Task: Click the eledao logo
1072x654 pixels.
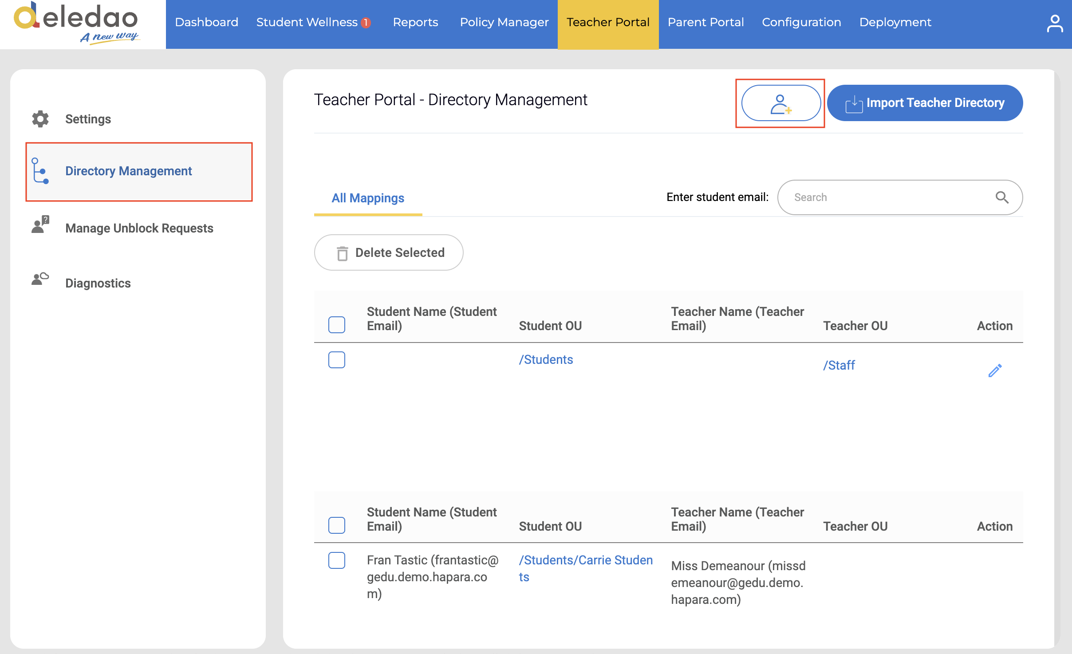Action: tap(77, 23)
